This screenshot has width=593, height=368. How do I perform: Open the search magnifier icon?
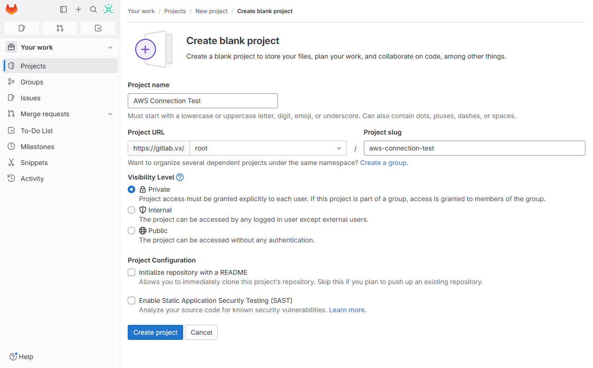[x=93, y=9]
